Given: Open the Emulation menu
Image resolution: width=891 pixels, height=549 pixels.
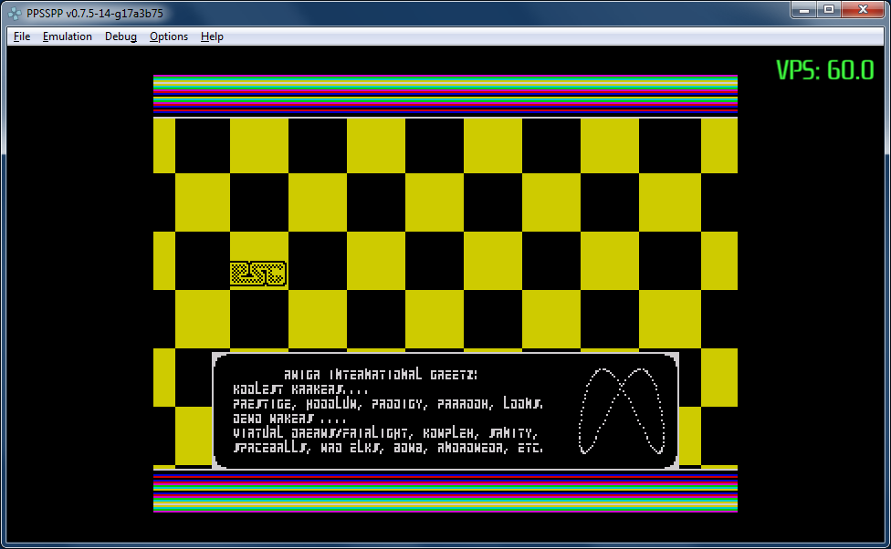Looking at the screenshot, I should (x=67, y=36).
